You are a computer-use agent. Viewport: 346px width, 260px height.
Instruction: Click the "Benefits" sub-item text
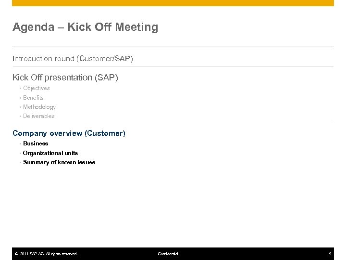(x=33, y=98)
